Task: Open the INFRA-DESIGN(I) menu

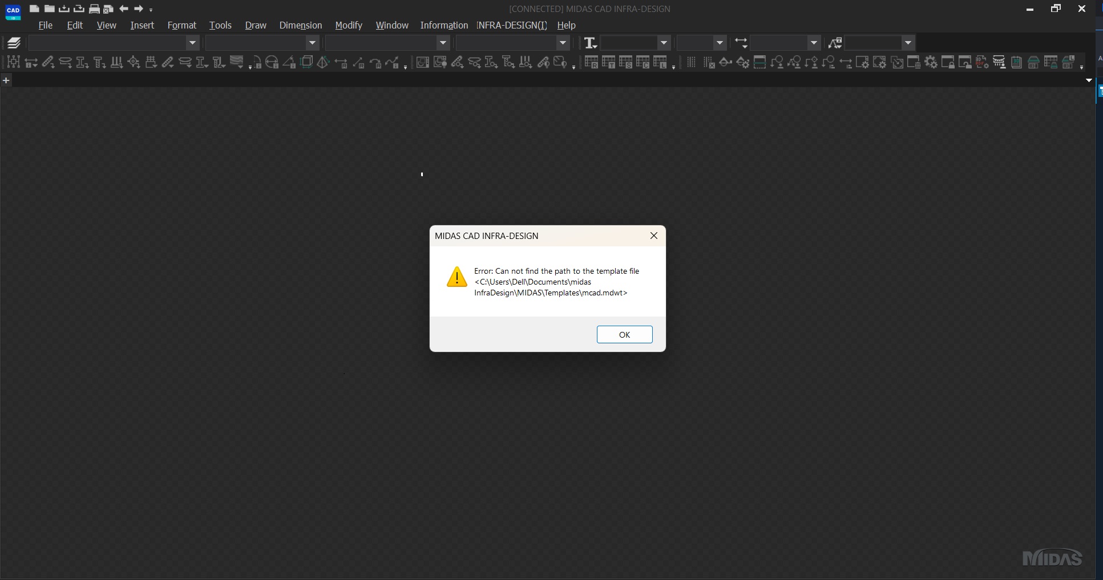Action: [x=512, y=25]
